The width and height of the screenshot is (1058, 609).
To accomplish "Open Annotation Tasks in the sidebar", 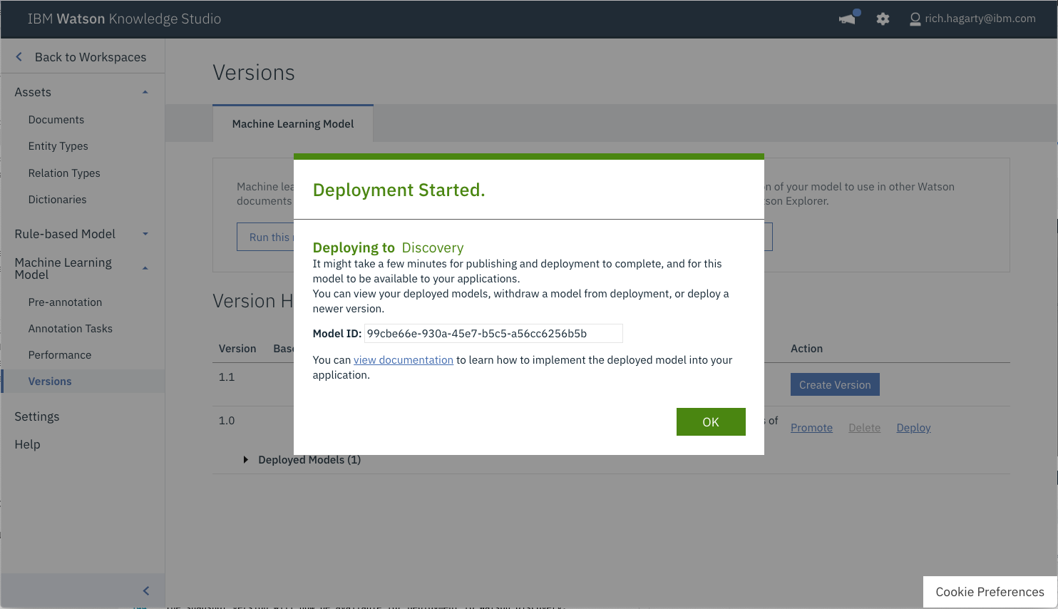I will coord(71,329).
